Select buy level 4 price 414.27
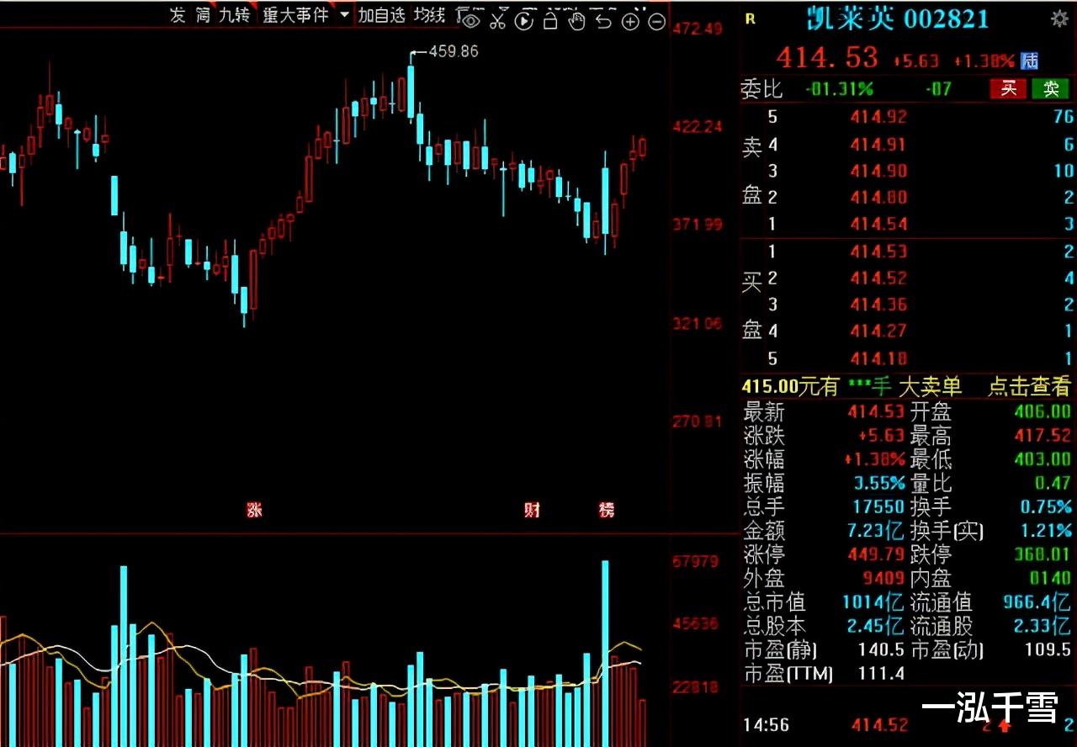The width and height of the screenshot is (1077, 747). [878, 331]
